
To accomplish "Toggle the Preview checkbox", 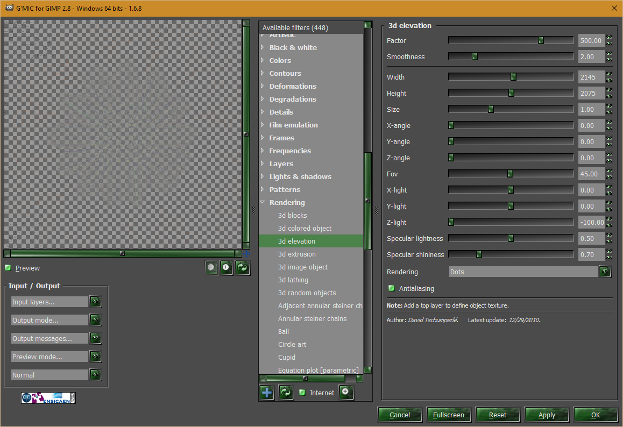I will point(8,268).
